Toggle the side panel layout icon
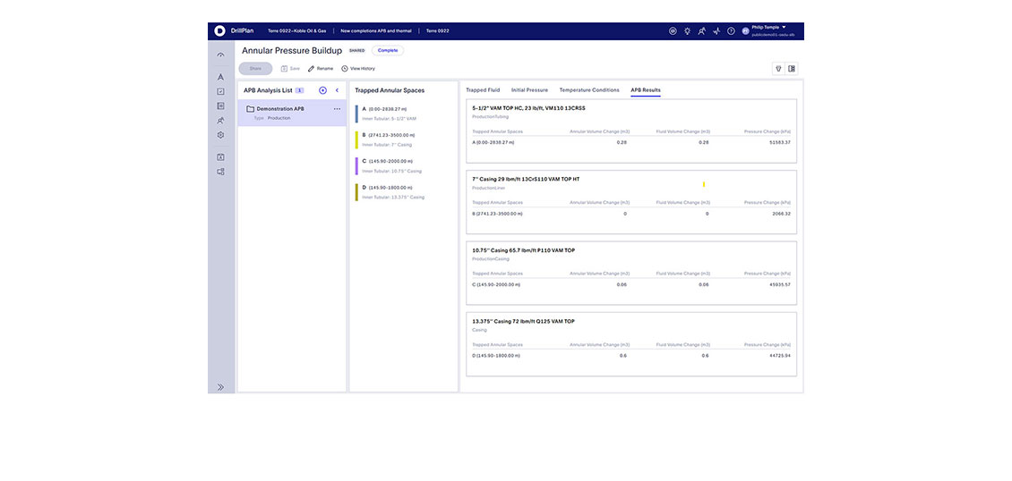Screen dimensions: 1012x481 click(x=792, y=68)
